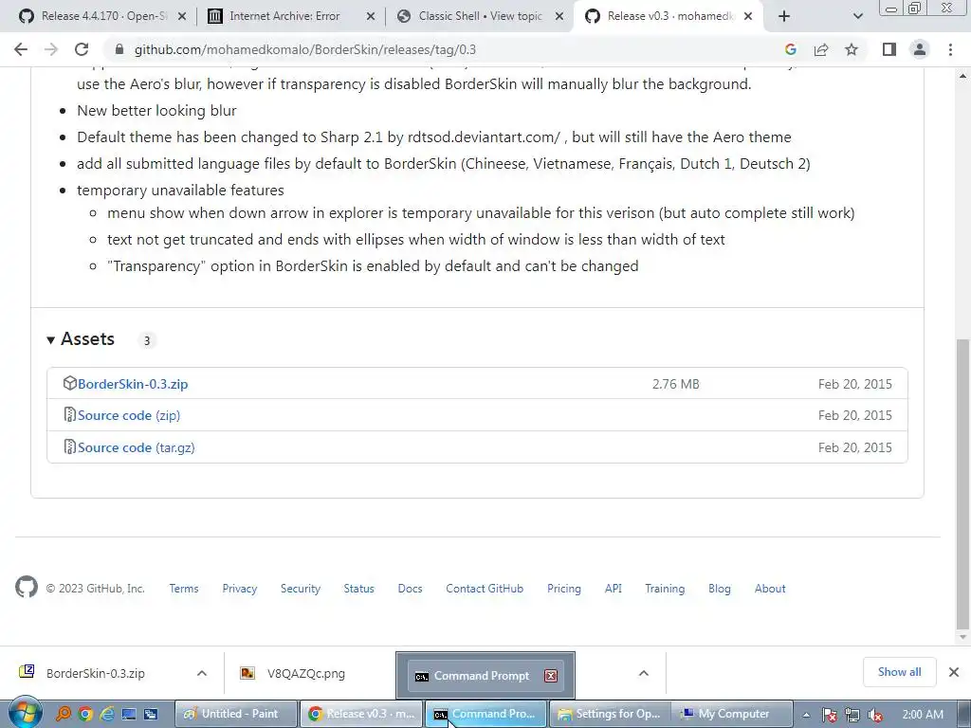
Task: Click Show all downloads
Action: coord(899,672)
